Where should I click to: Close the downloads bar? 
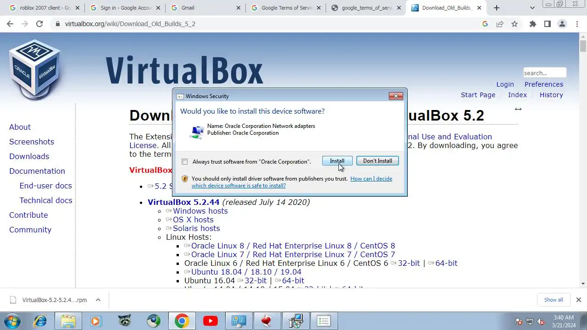click(578, 300)
